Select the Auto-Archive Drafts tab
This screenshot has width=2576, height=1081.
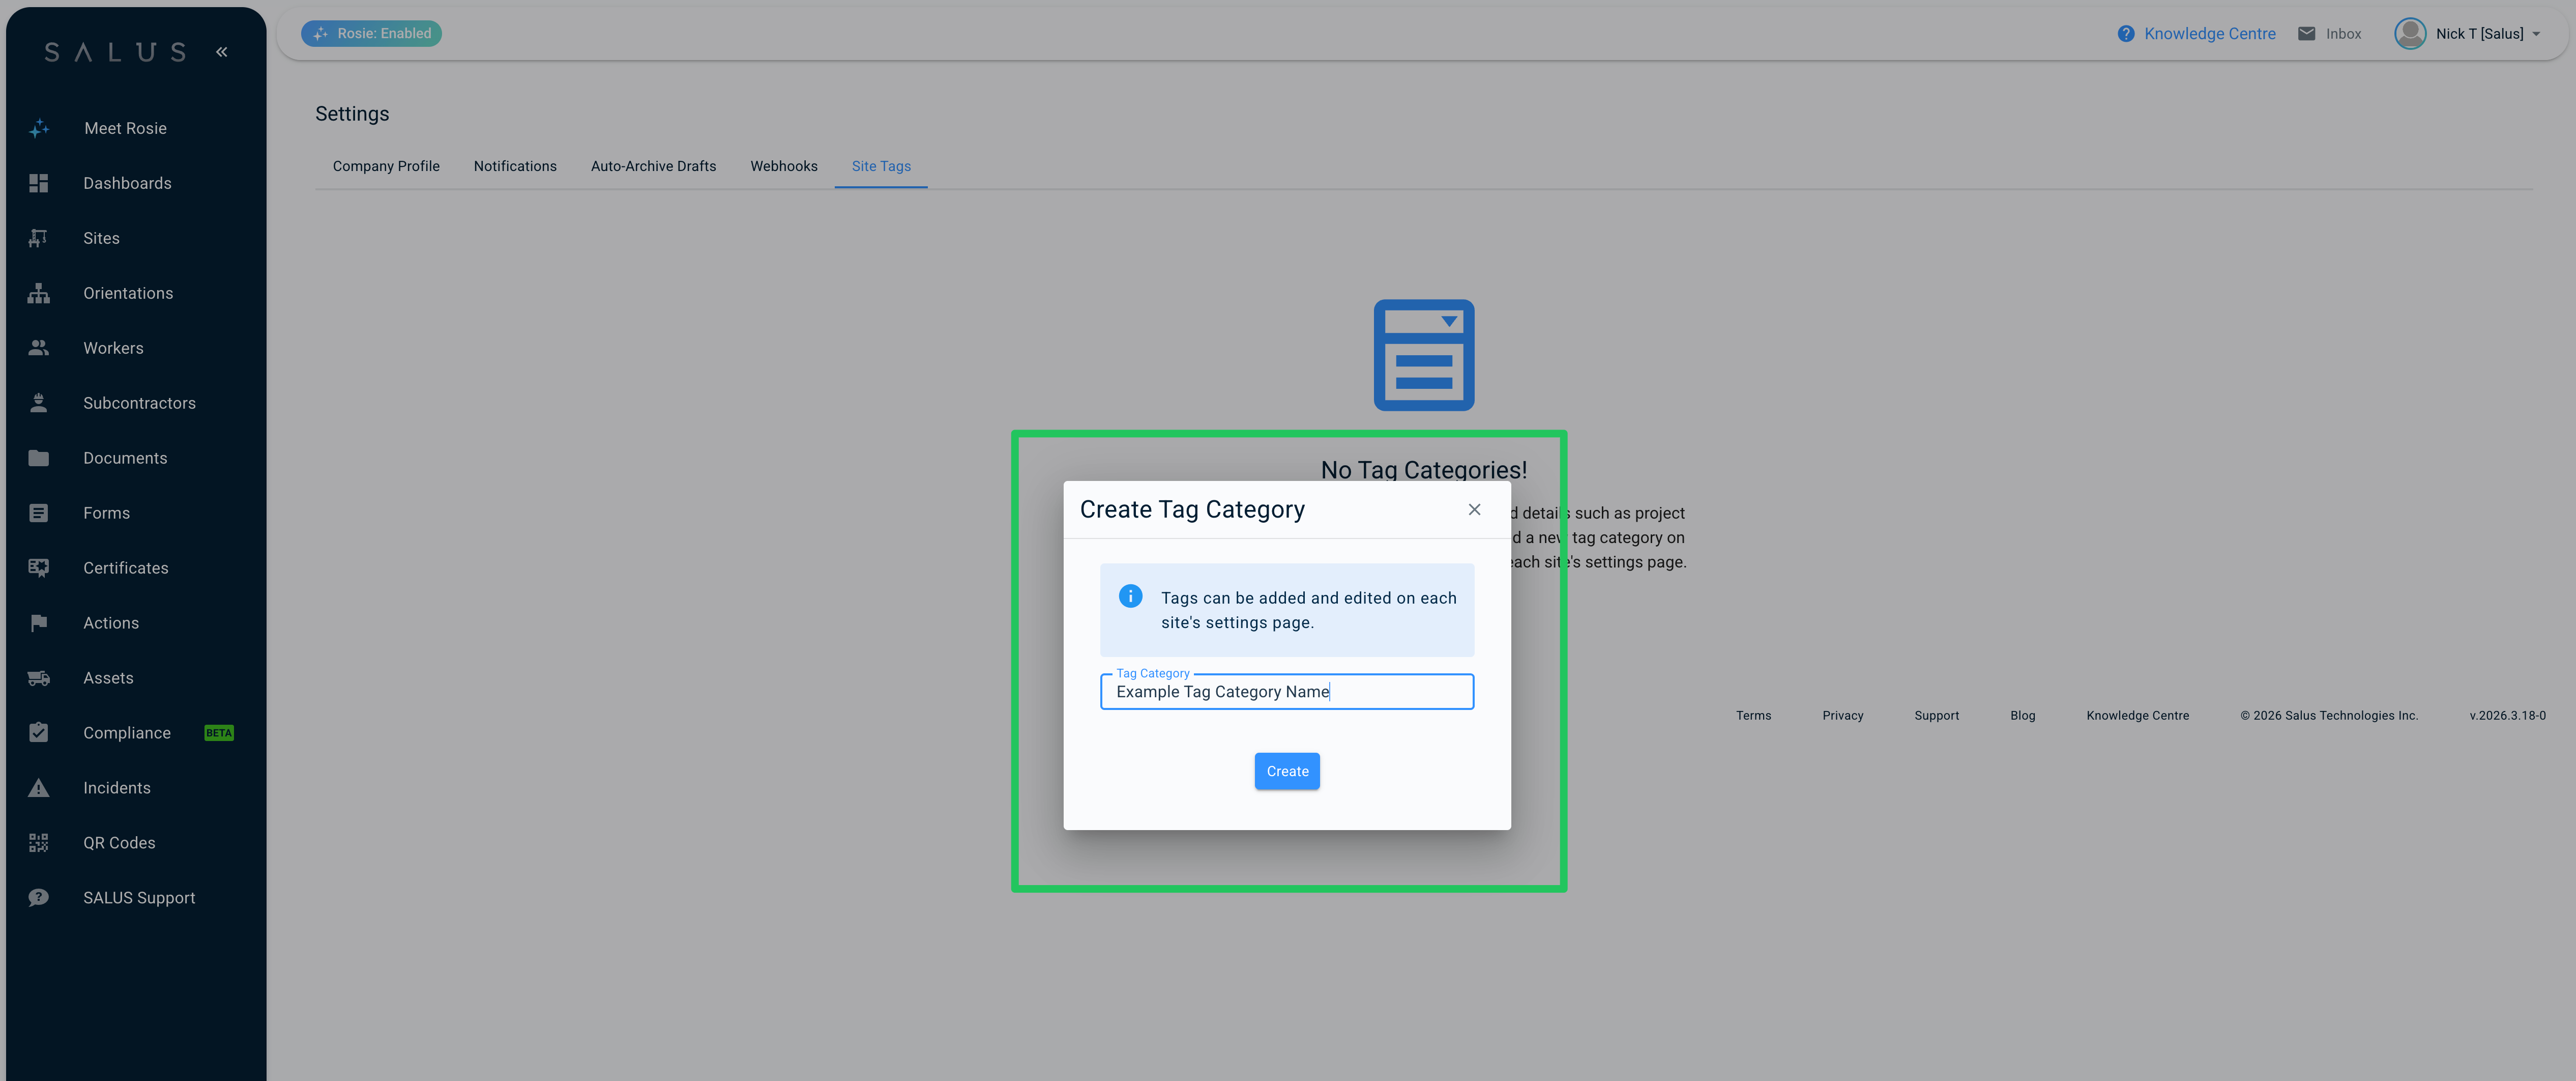[x=654, y=166]
